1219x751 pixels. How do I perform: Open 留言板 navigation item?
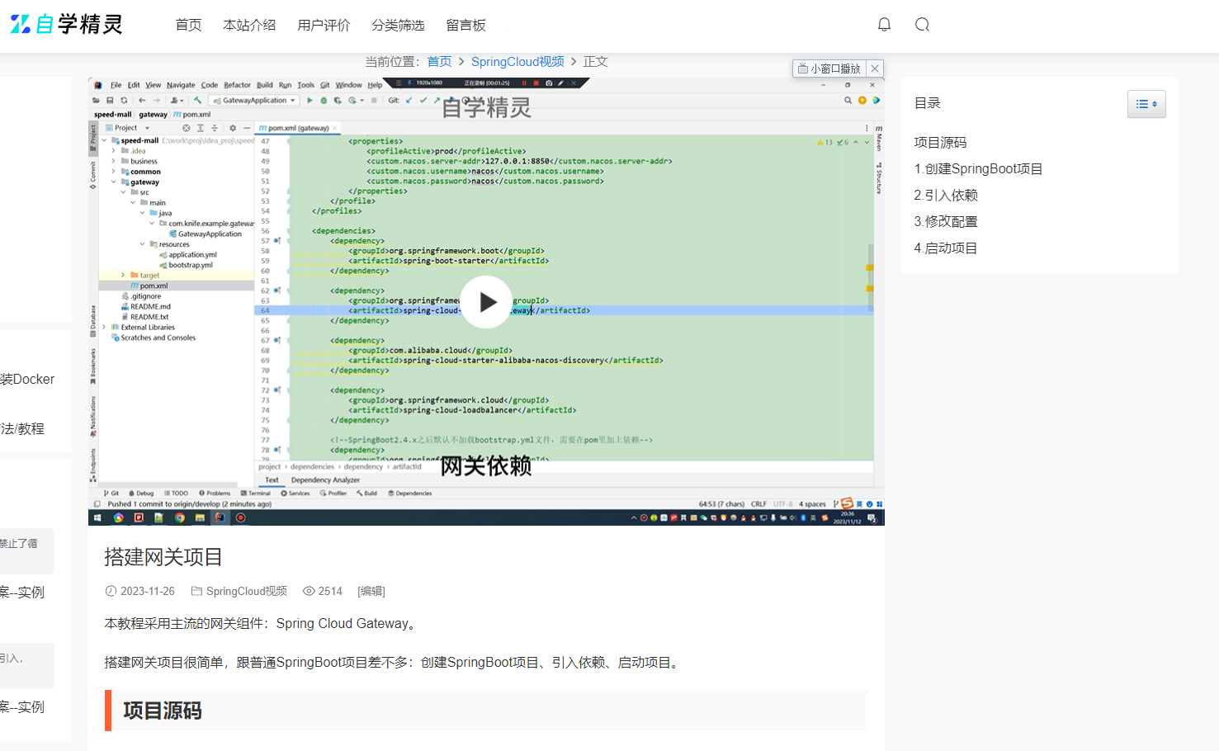[465, 25]
